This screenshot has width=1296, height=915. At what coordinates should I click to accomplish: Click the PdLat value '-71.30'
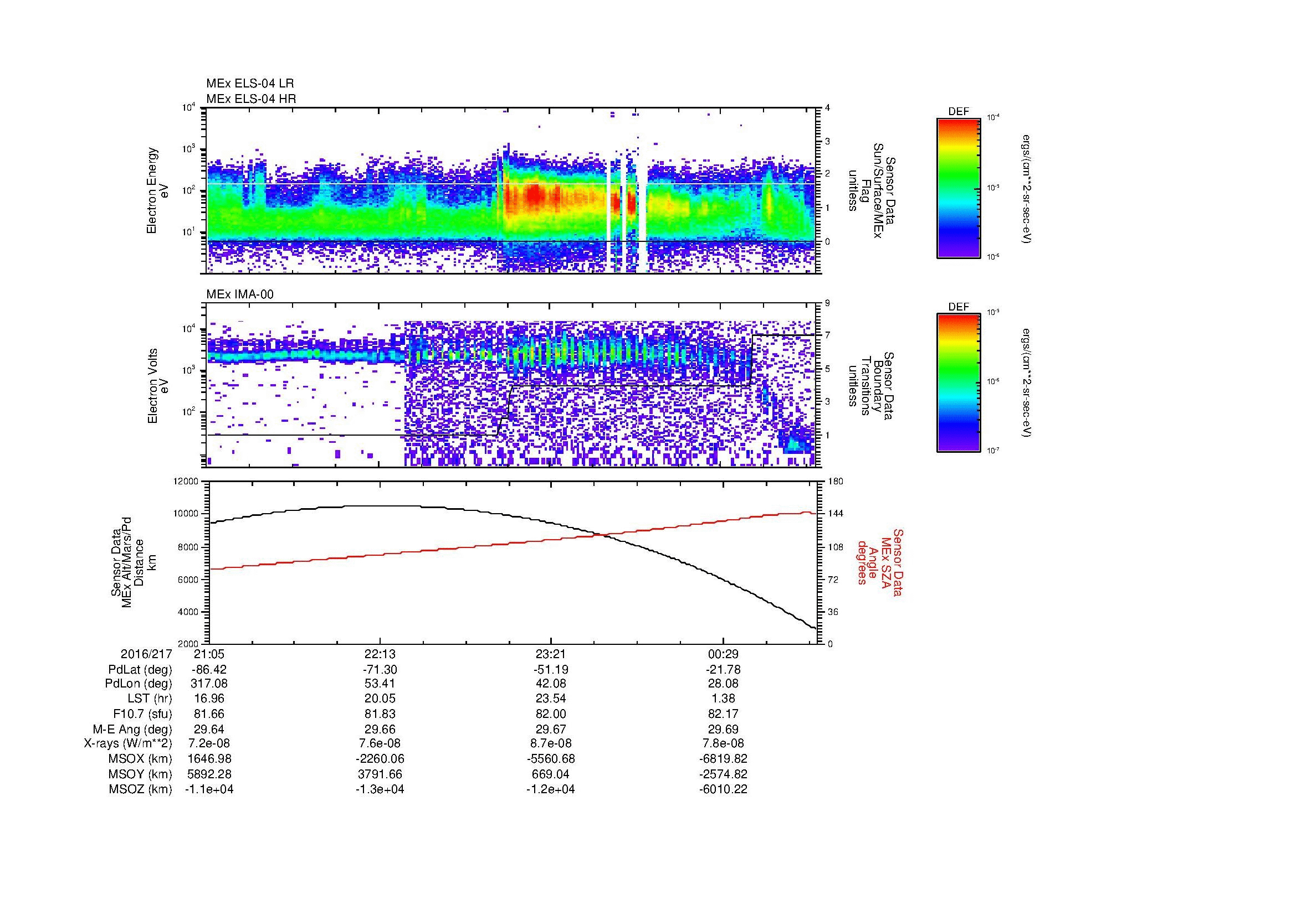pyautogui.click(x=380, y=670)
